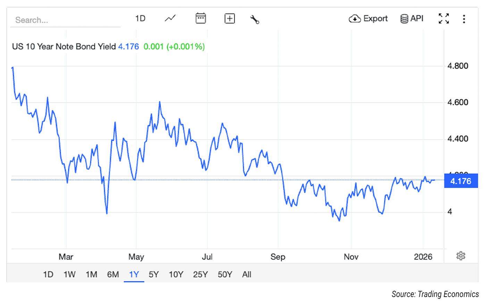Click the Search input field
This screenshot has width=486, height=305.
66,20
